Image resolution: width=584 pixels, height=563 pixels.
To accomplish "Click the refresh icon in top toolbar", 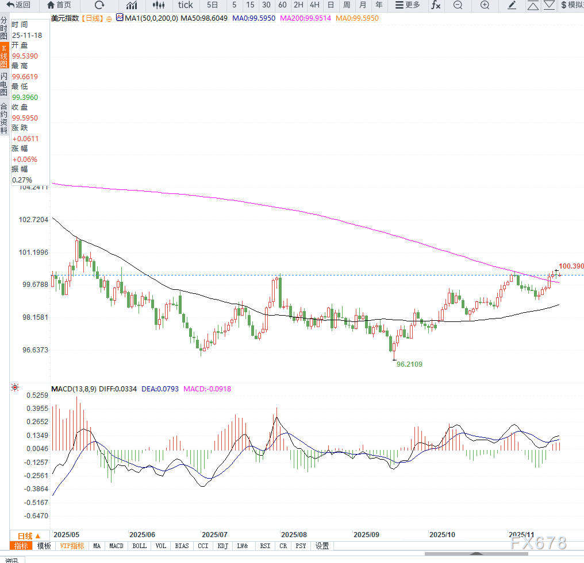I will coord(99,5).
